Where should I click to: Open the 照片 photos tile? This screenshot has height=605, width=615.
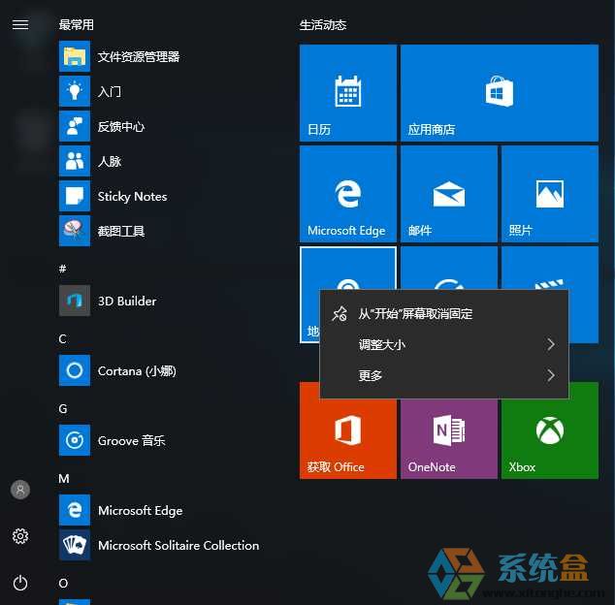tap(550, 194)
